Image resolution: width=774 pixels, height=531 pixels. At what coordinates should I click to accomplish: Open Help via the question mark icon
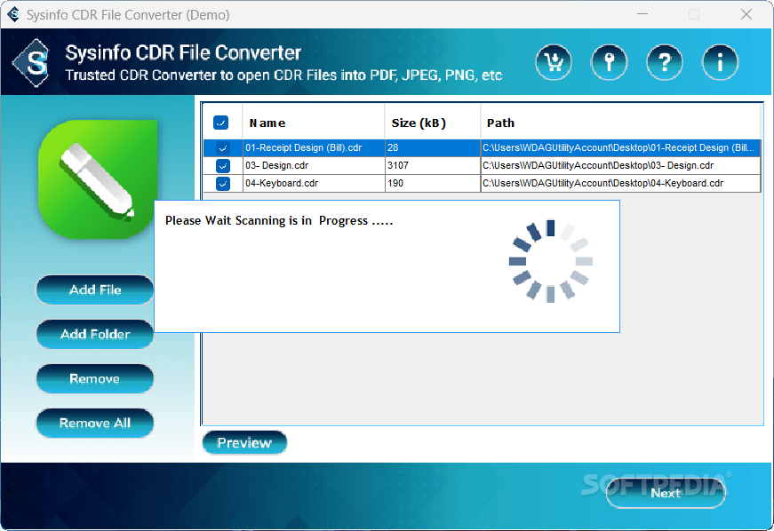tap(665, 62)
